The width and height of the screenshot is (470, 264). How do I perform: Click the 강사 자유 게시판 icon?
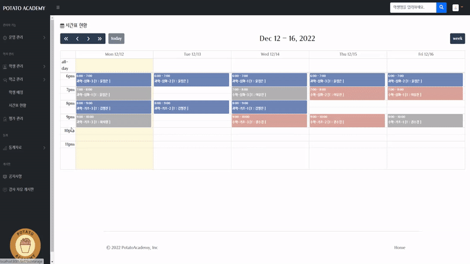click(5, 189)
